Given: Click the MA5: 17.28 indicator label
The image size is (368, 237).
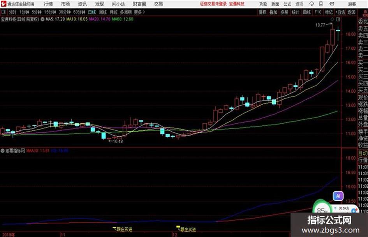Looking at the screenshot, I should [x=55, y=19].
